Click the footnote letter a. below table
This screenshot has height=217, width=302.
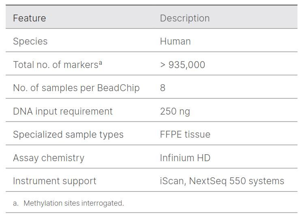pos(16,203)
